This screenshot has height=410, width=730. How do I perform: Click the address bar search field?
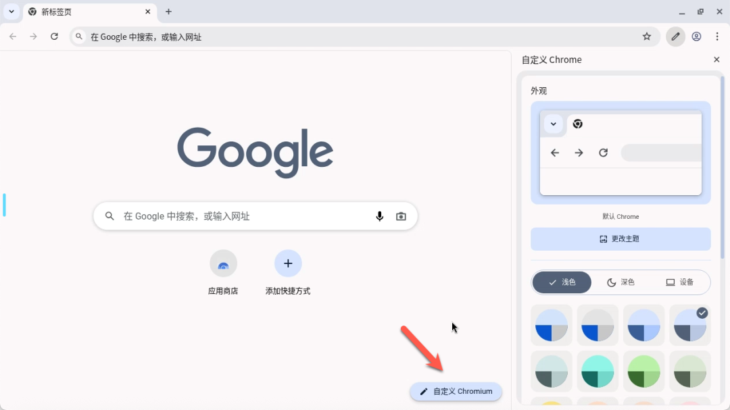click(x=364, y=36)
